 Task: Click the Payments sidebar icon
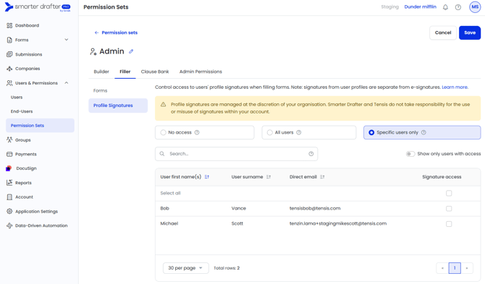[x=9, y=154]
